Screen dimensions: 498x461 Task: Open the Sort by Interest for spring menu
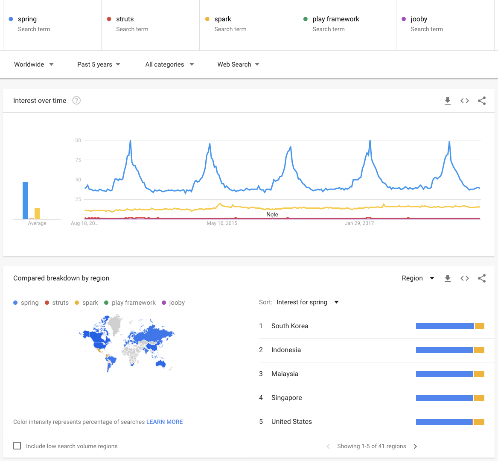(x=307, y=302)
